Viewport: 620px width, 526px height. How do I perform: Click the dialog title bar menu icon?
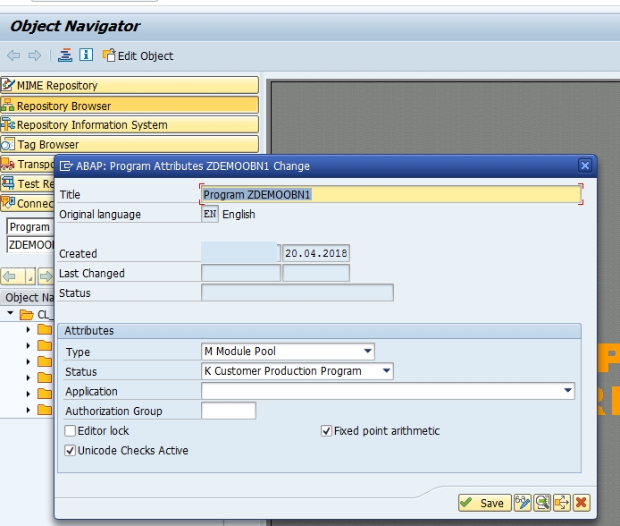(x=66, y=165)
